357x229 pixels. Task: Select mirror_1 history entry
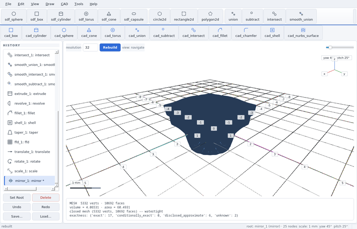pyautogui.click(x=29, y=180)
